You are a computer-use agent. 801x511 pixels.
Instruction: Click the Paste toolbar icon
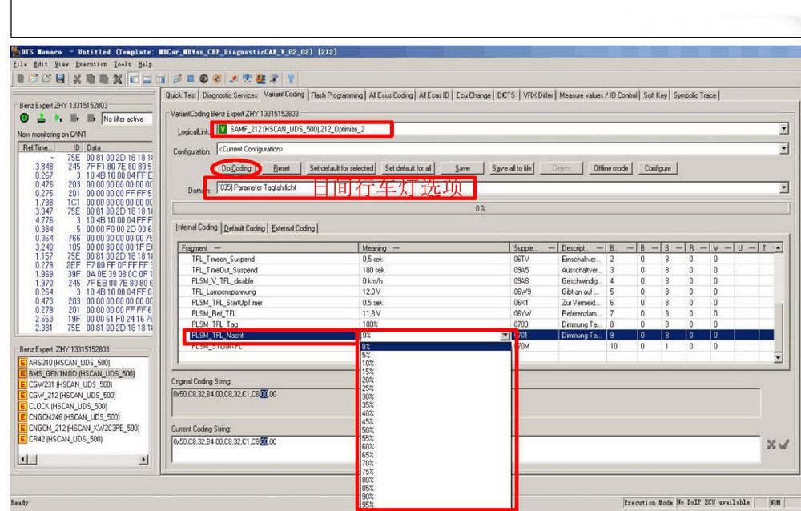(x=103, y=78)
